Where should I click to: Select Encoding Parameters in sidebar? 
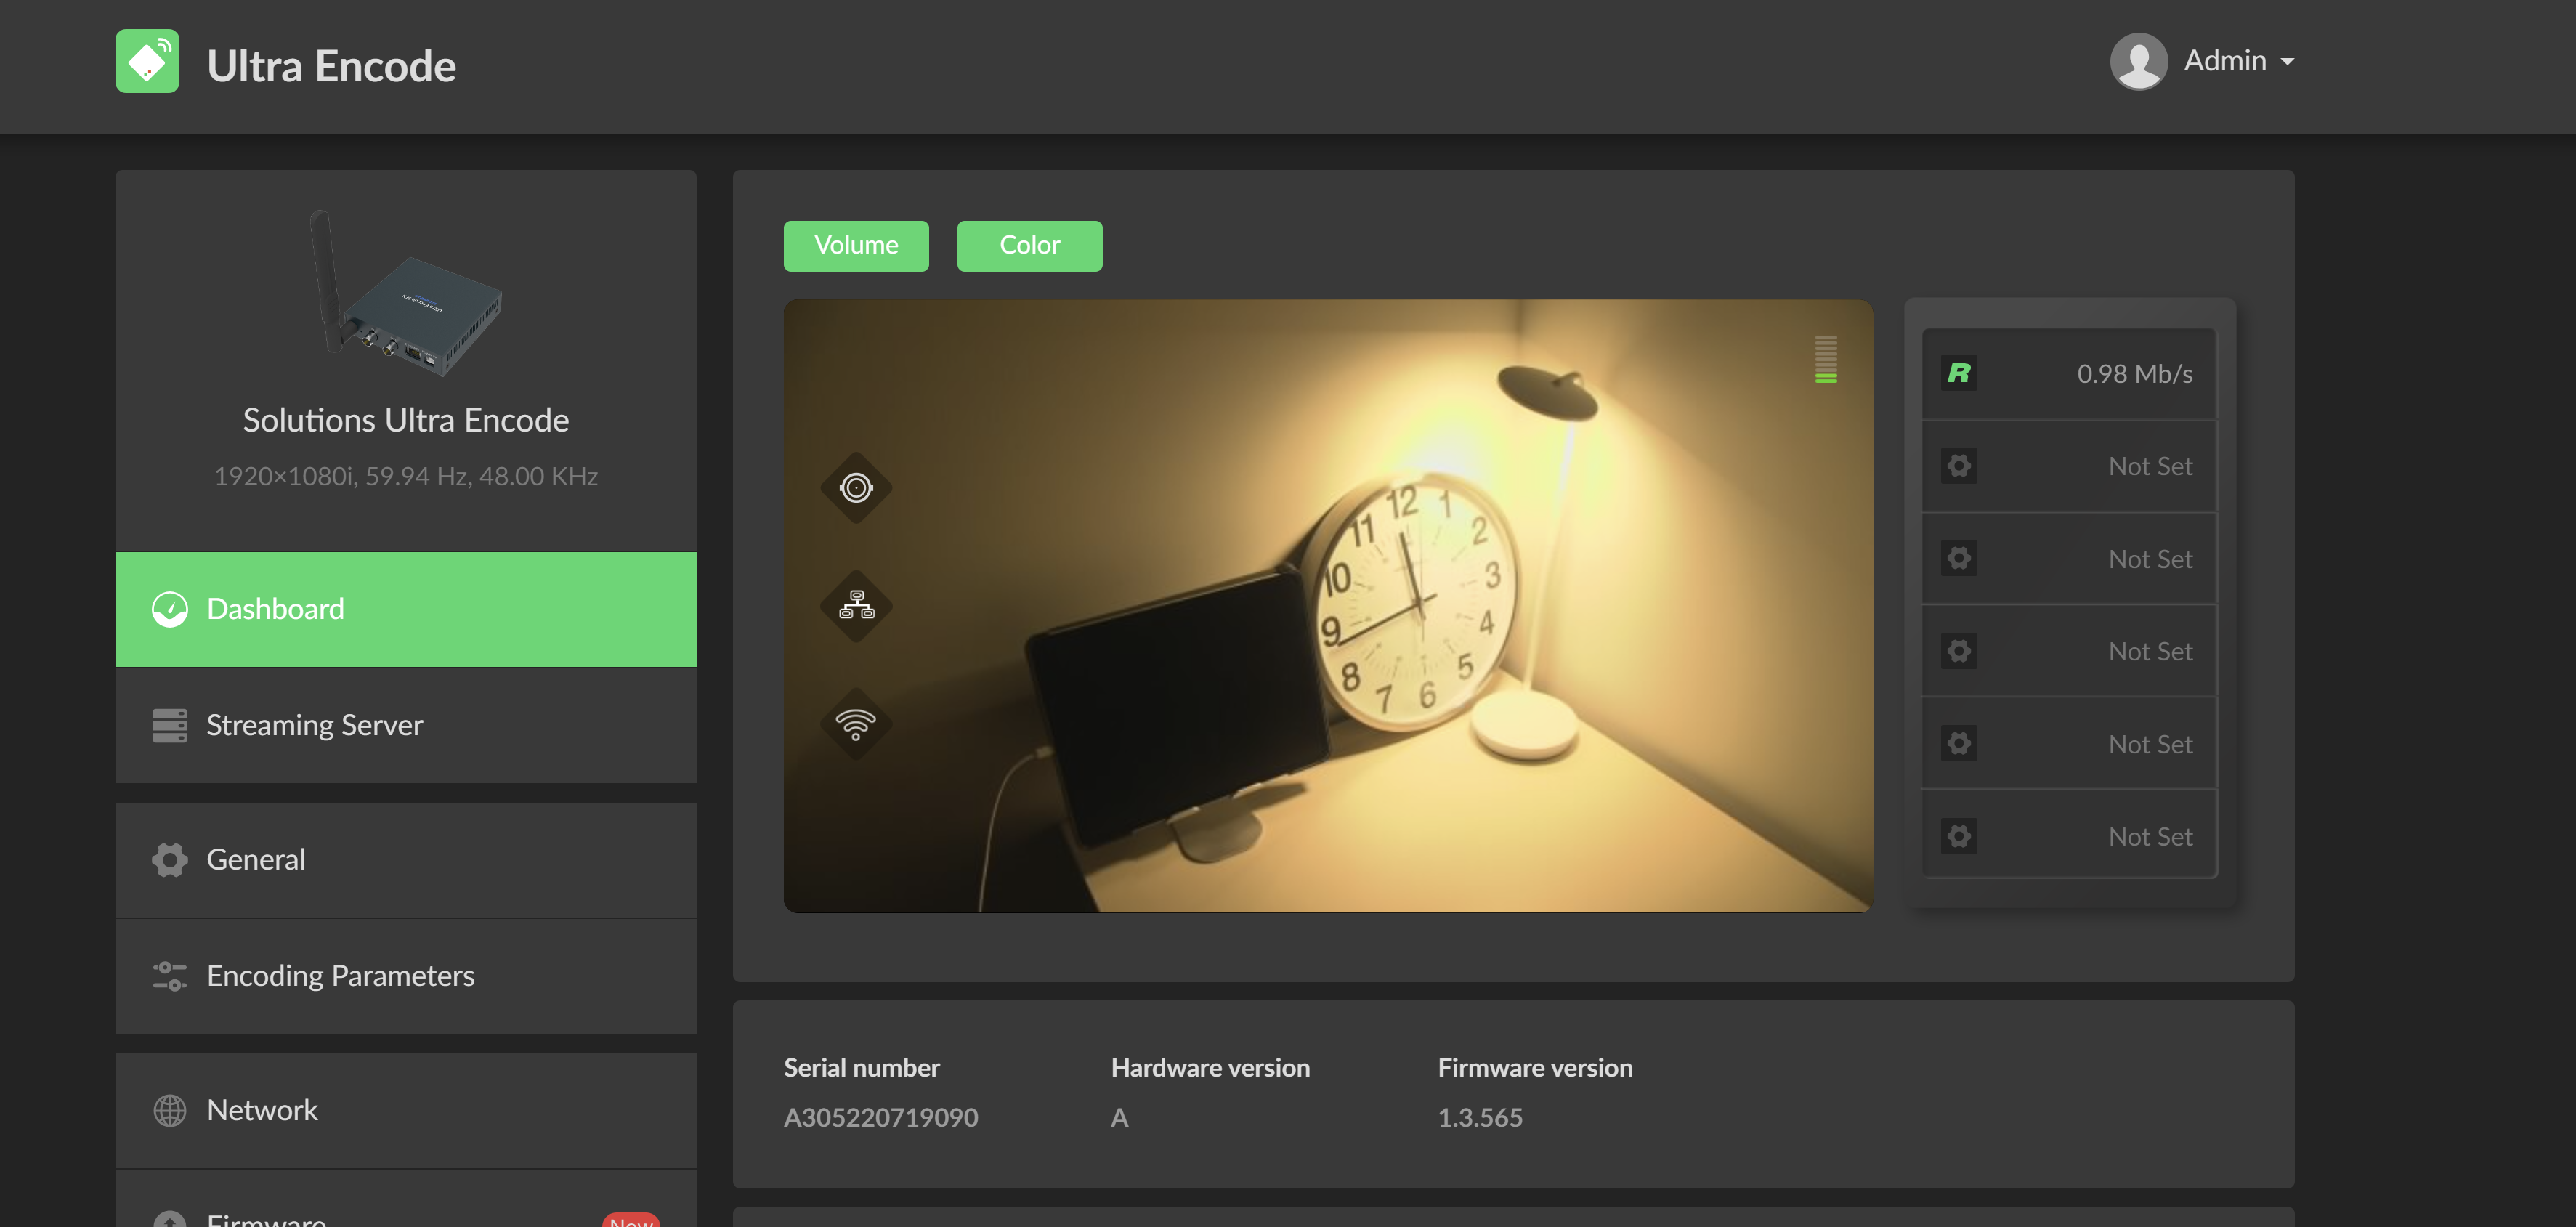(x=405, y=976)
